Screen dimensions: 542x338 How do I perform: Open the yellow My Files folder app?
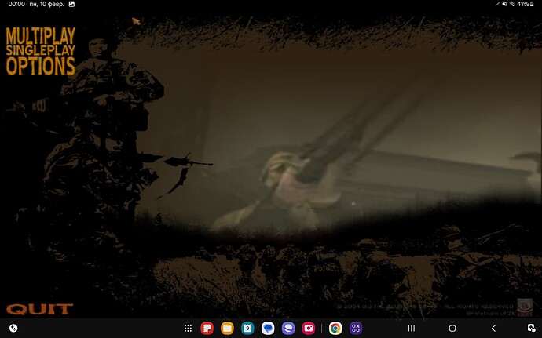(x=228, y=328)
